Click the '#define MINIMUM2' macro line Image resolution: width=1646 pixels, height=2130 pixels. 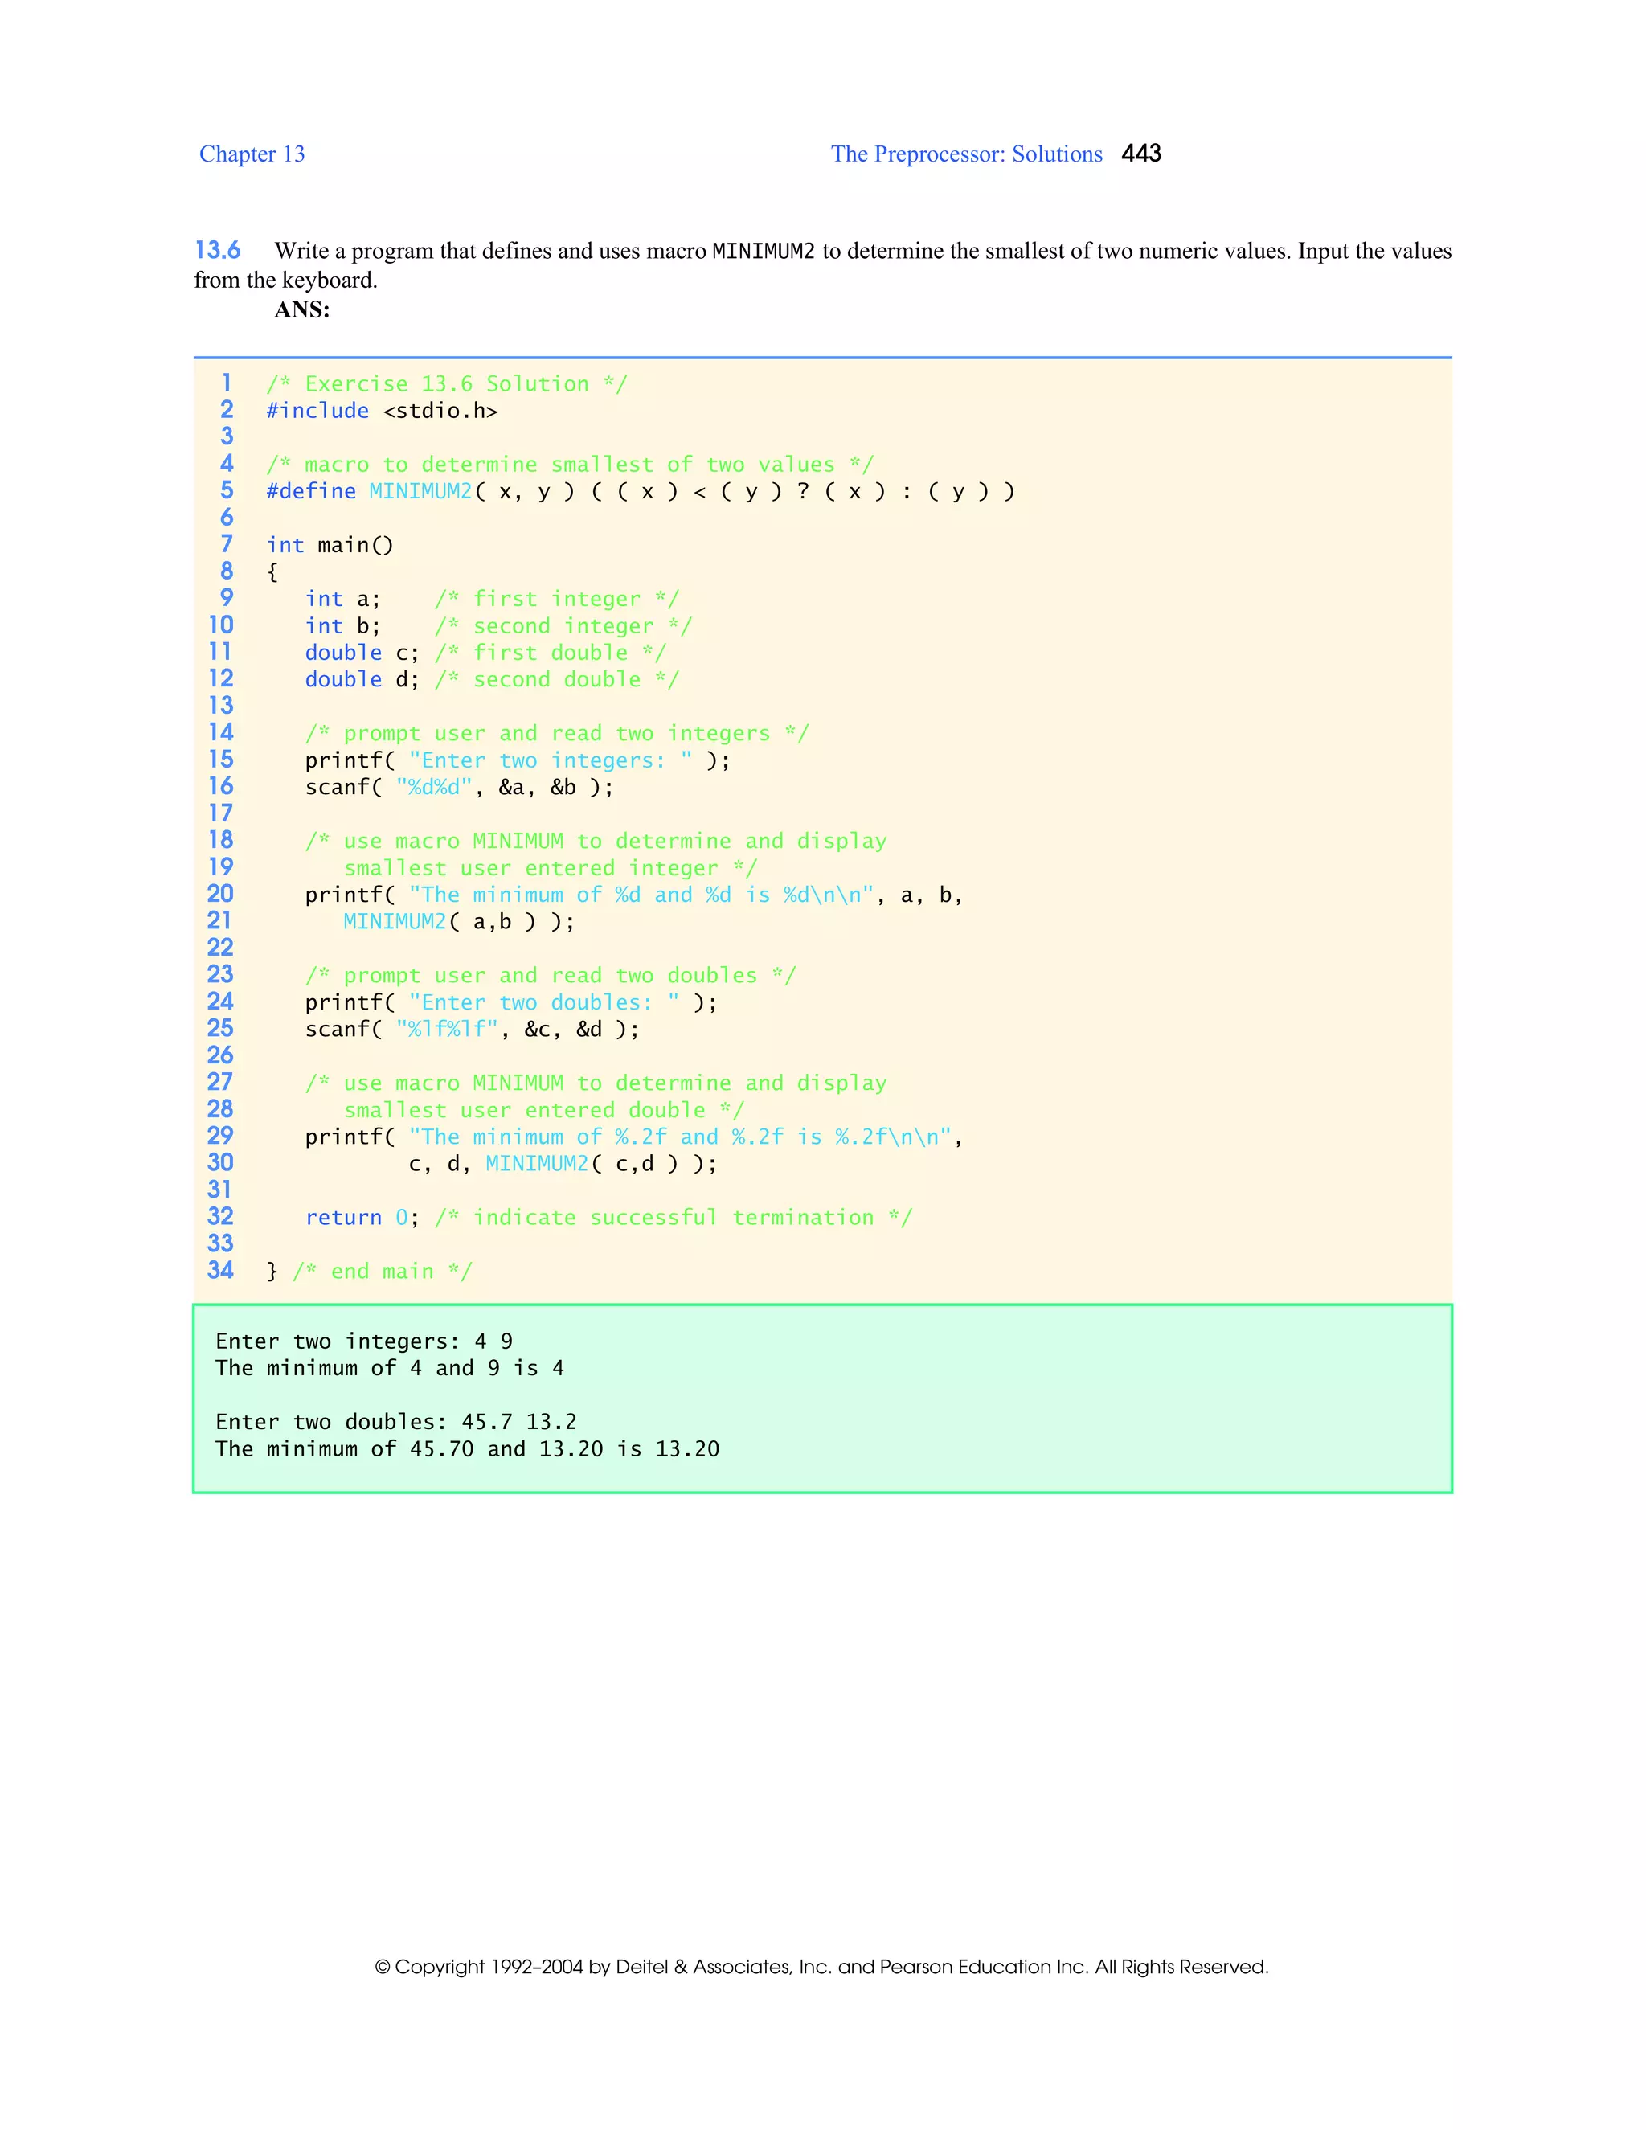click(x=641, y=492)
